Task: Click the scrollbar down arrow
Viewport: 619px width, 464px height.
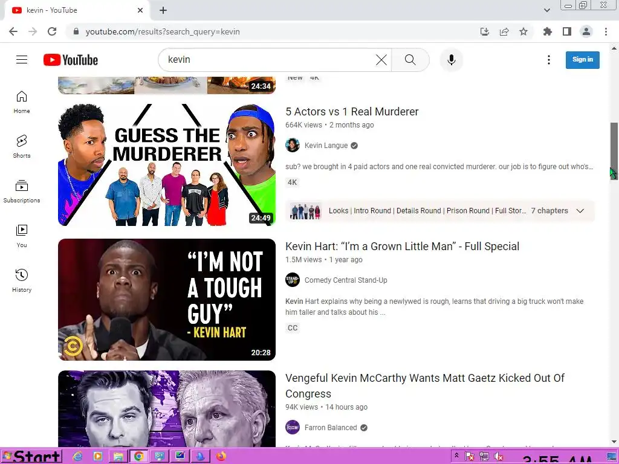Action: [x=614, y=442]
